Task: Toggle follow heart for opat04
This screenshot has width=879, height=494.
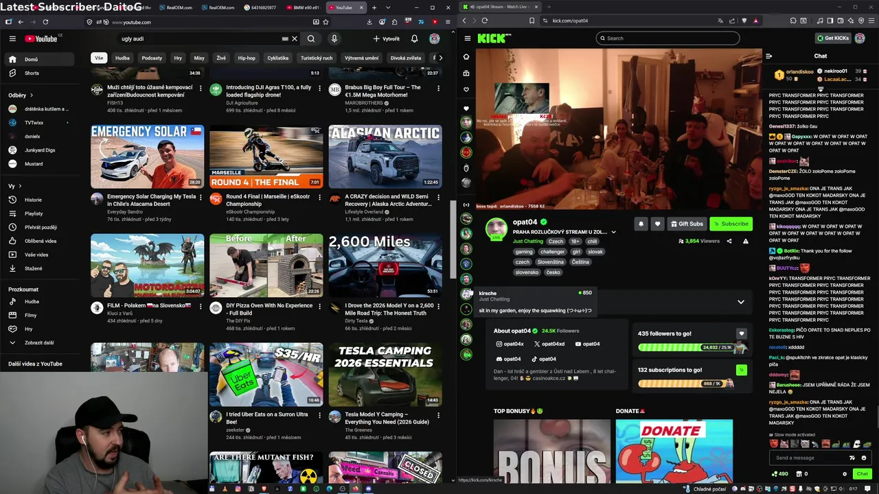Action: coord(657,224)
